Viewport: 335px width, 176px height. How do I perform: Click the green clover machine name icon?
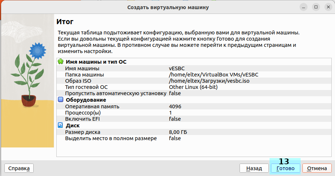[61, 62]
